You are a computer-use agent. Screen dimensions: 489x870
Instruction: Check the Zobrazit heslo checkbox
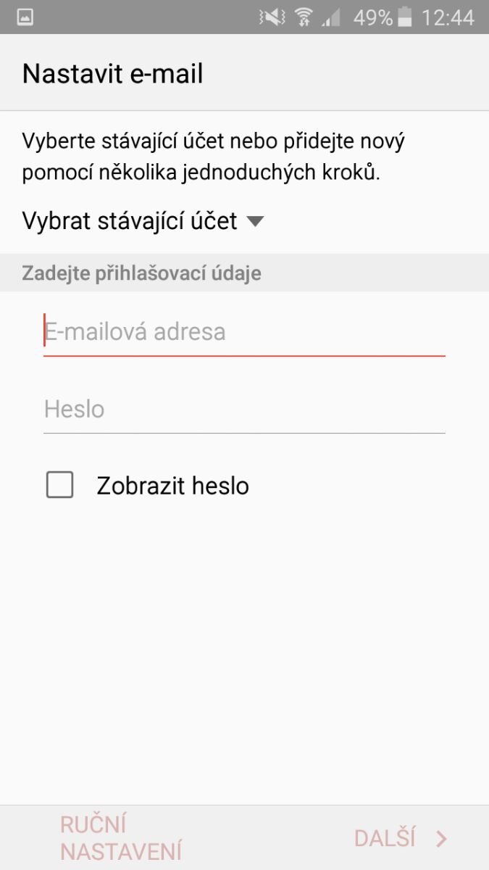tap(60, 485)
